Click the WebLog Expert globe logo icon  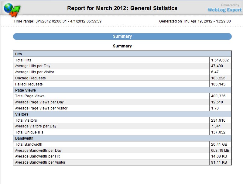coord(12,10)
